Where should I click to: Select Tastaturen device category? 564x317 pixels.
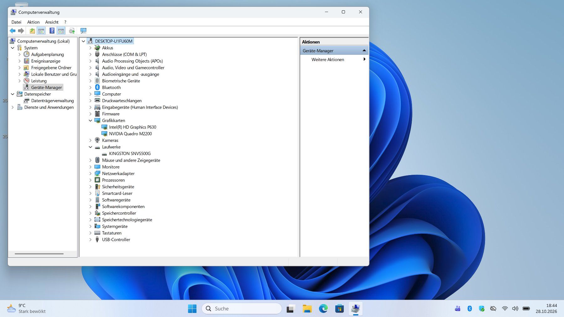(x=112, y=233)
